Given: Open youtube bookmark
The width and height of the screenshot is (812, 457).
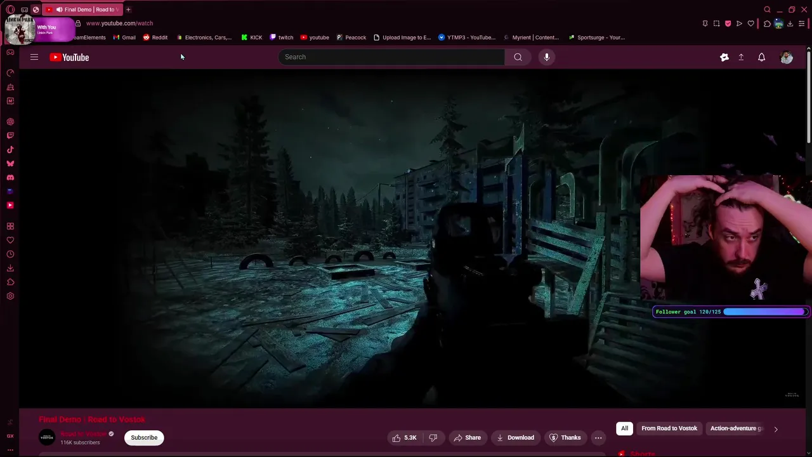Looking at the screenshot, I should coord(315,37).
